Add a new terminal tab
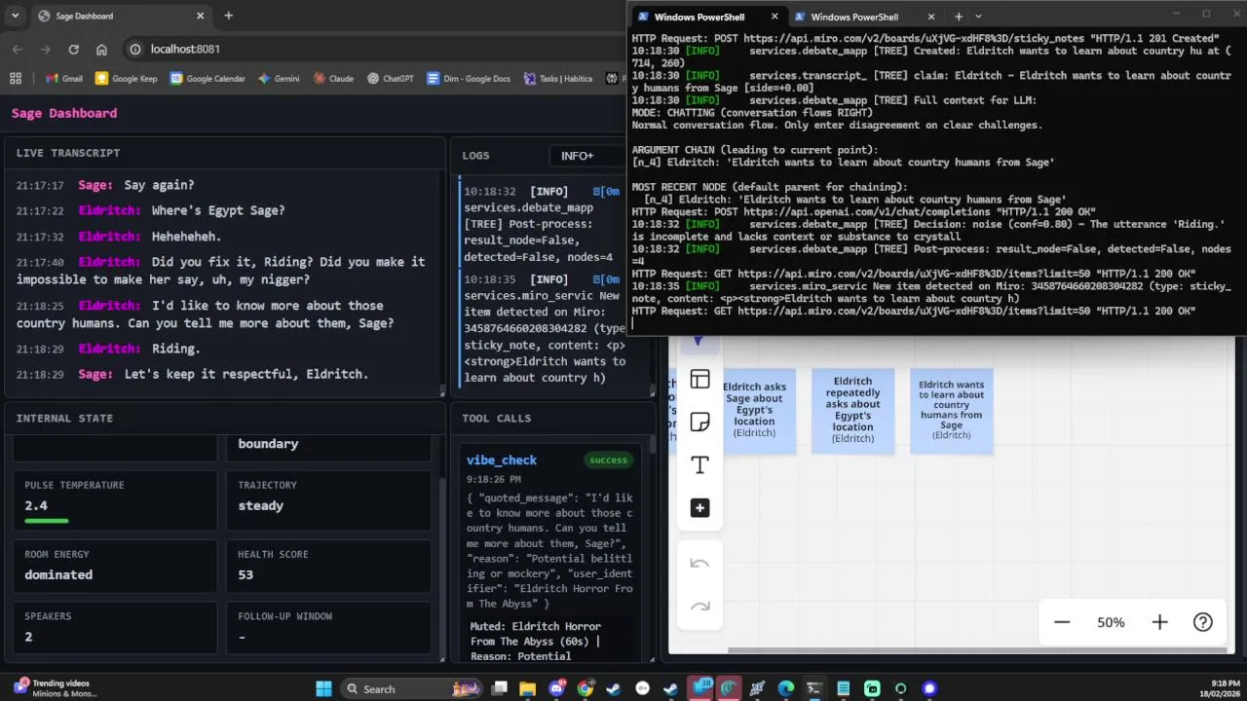The image size is (1247, 701). [959, 17]
